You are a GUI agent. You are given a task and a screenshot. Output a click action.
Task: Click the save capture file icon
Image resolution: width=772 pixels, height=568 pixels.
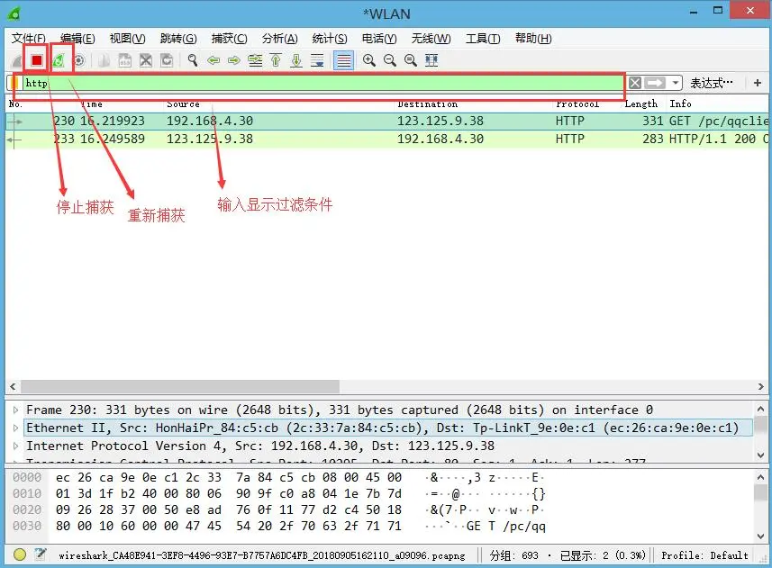point(124,60)
